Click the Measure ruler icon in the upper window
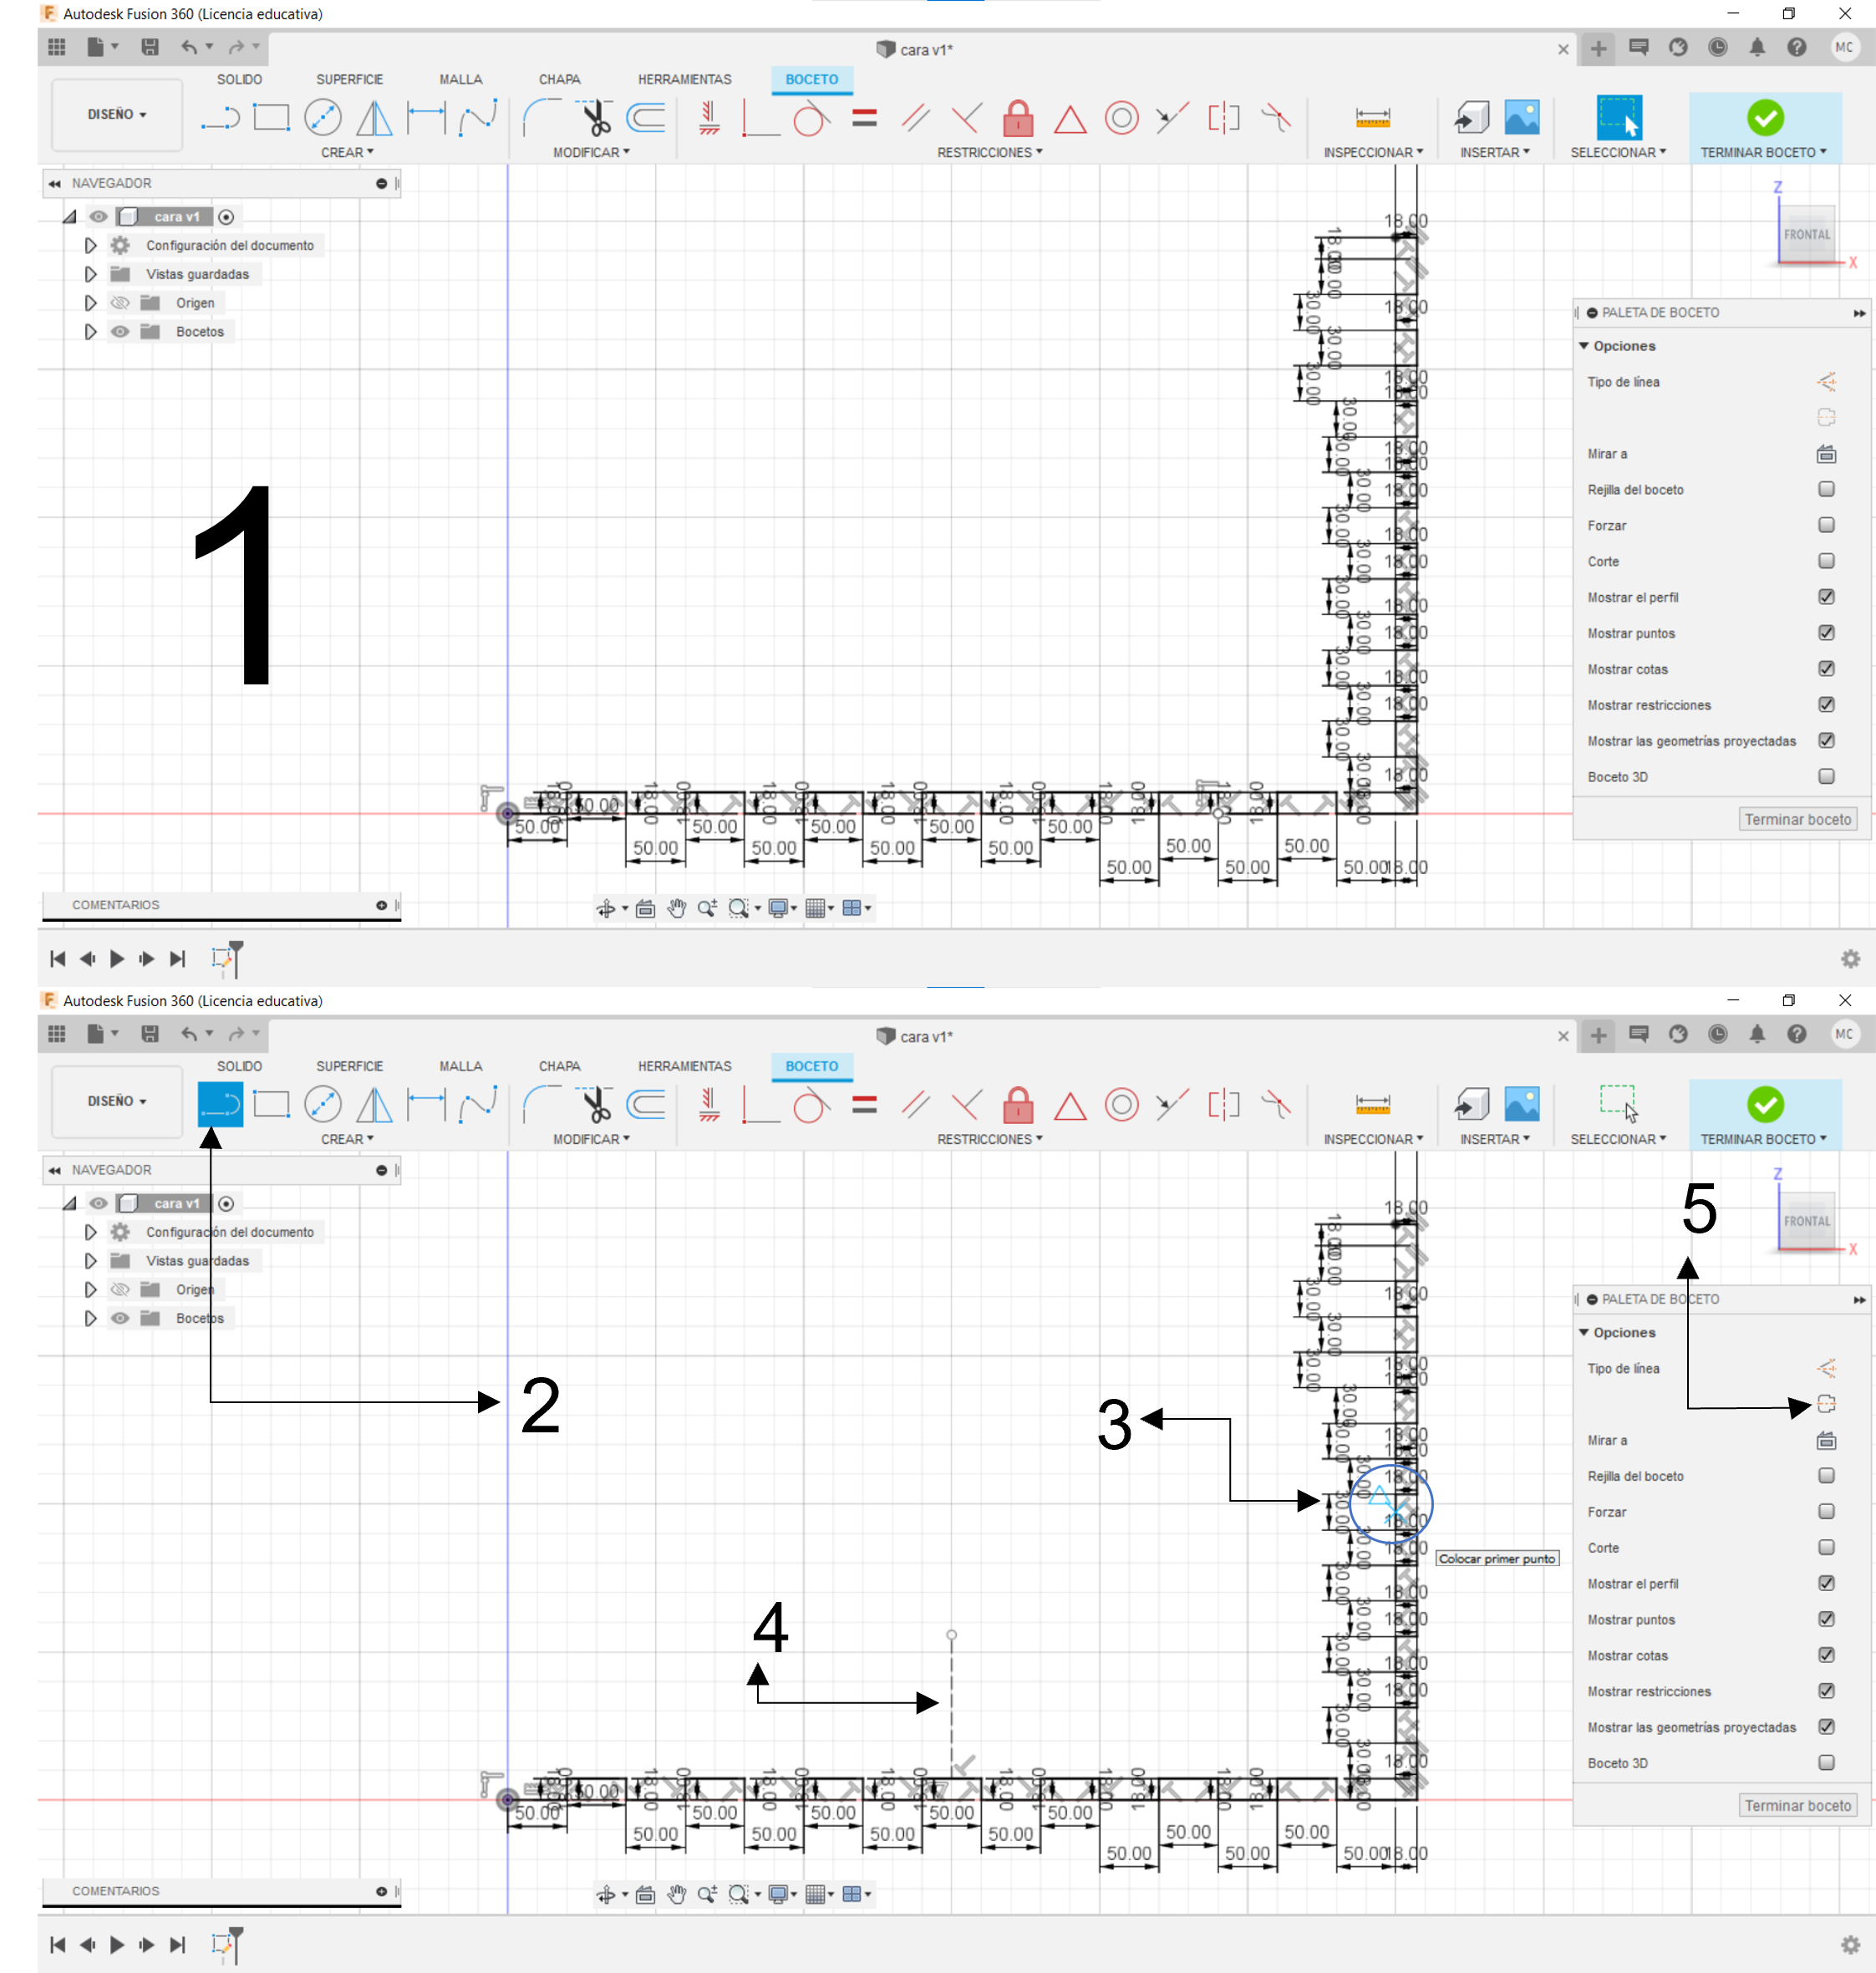The height and width of the screenshot is (1973, 1876). (x=1372, y=118)
